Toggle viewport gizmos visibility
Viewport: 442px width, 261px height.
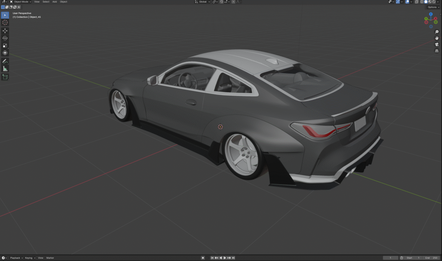point(398,2)
